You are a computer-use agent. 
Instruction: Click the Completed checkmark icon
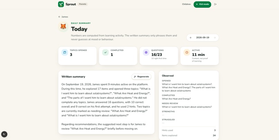tap(105, 53)
